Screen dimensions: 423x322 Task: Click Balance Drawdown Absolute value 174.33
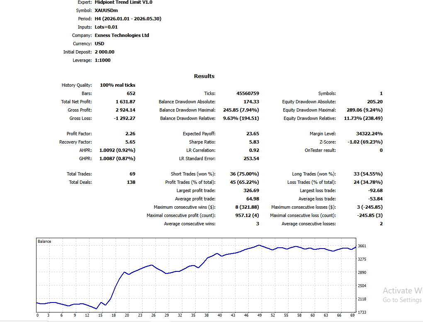(x=251, y=102)
